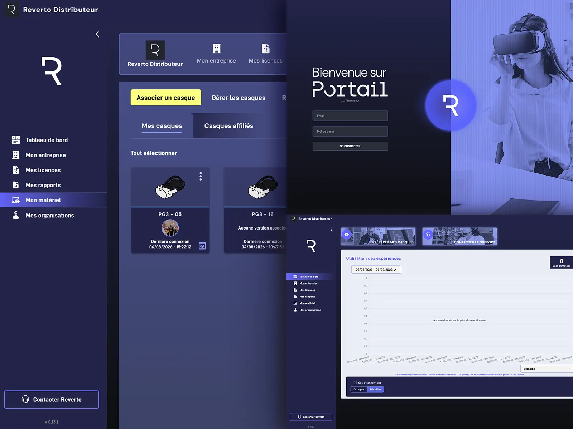Click the cloud icon on the Préparer mes casques banner
This screenshot has height=429, width=573.
347,235
